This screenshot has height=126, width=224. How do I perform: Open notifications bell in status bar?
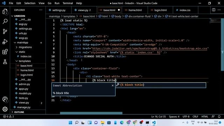219,117
